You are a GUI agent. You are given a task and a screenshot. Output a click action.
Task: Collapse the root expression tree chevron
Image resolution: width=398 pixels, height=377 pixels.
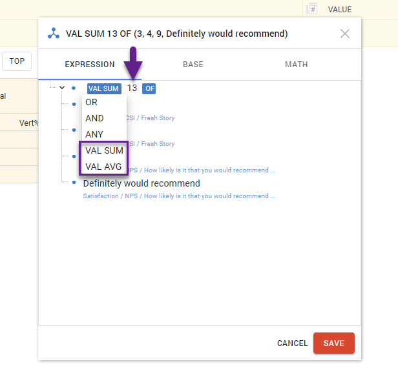click(x=62, y=88)
